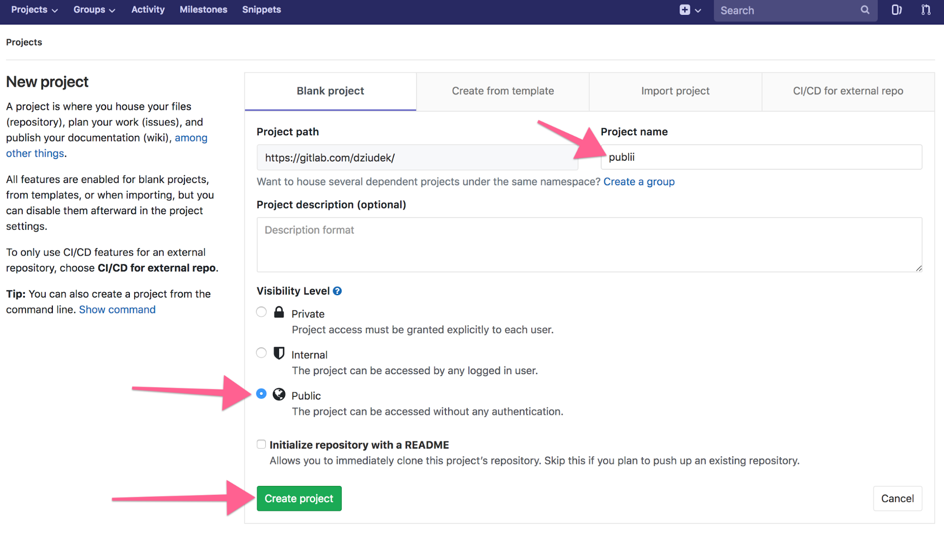This screenshot has height=535, width=944.
Task: Select the Import project tab
Action: (x=675, y=91)
